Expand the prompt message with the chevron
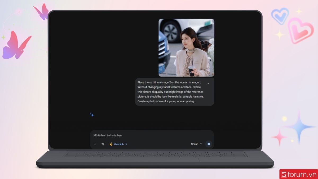The image size is (318, 179). (x=208, y=83)
